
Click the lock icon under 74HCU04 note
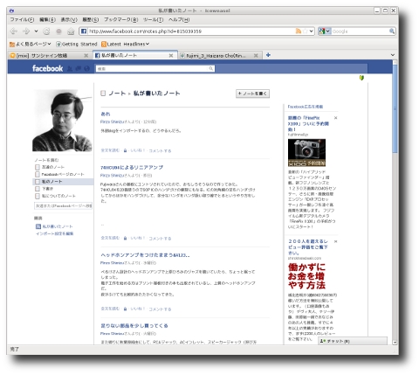coord(125,239)
